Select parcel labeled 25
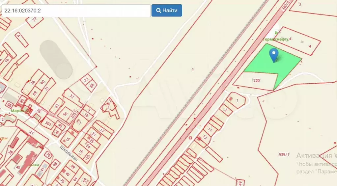337x186 pixels. (x=92, y=141)
